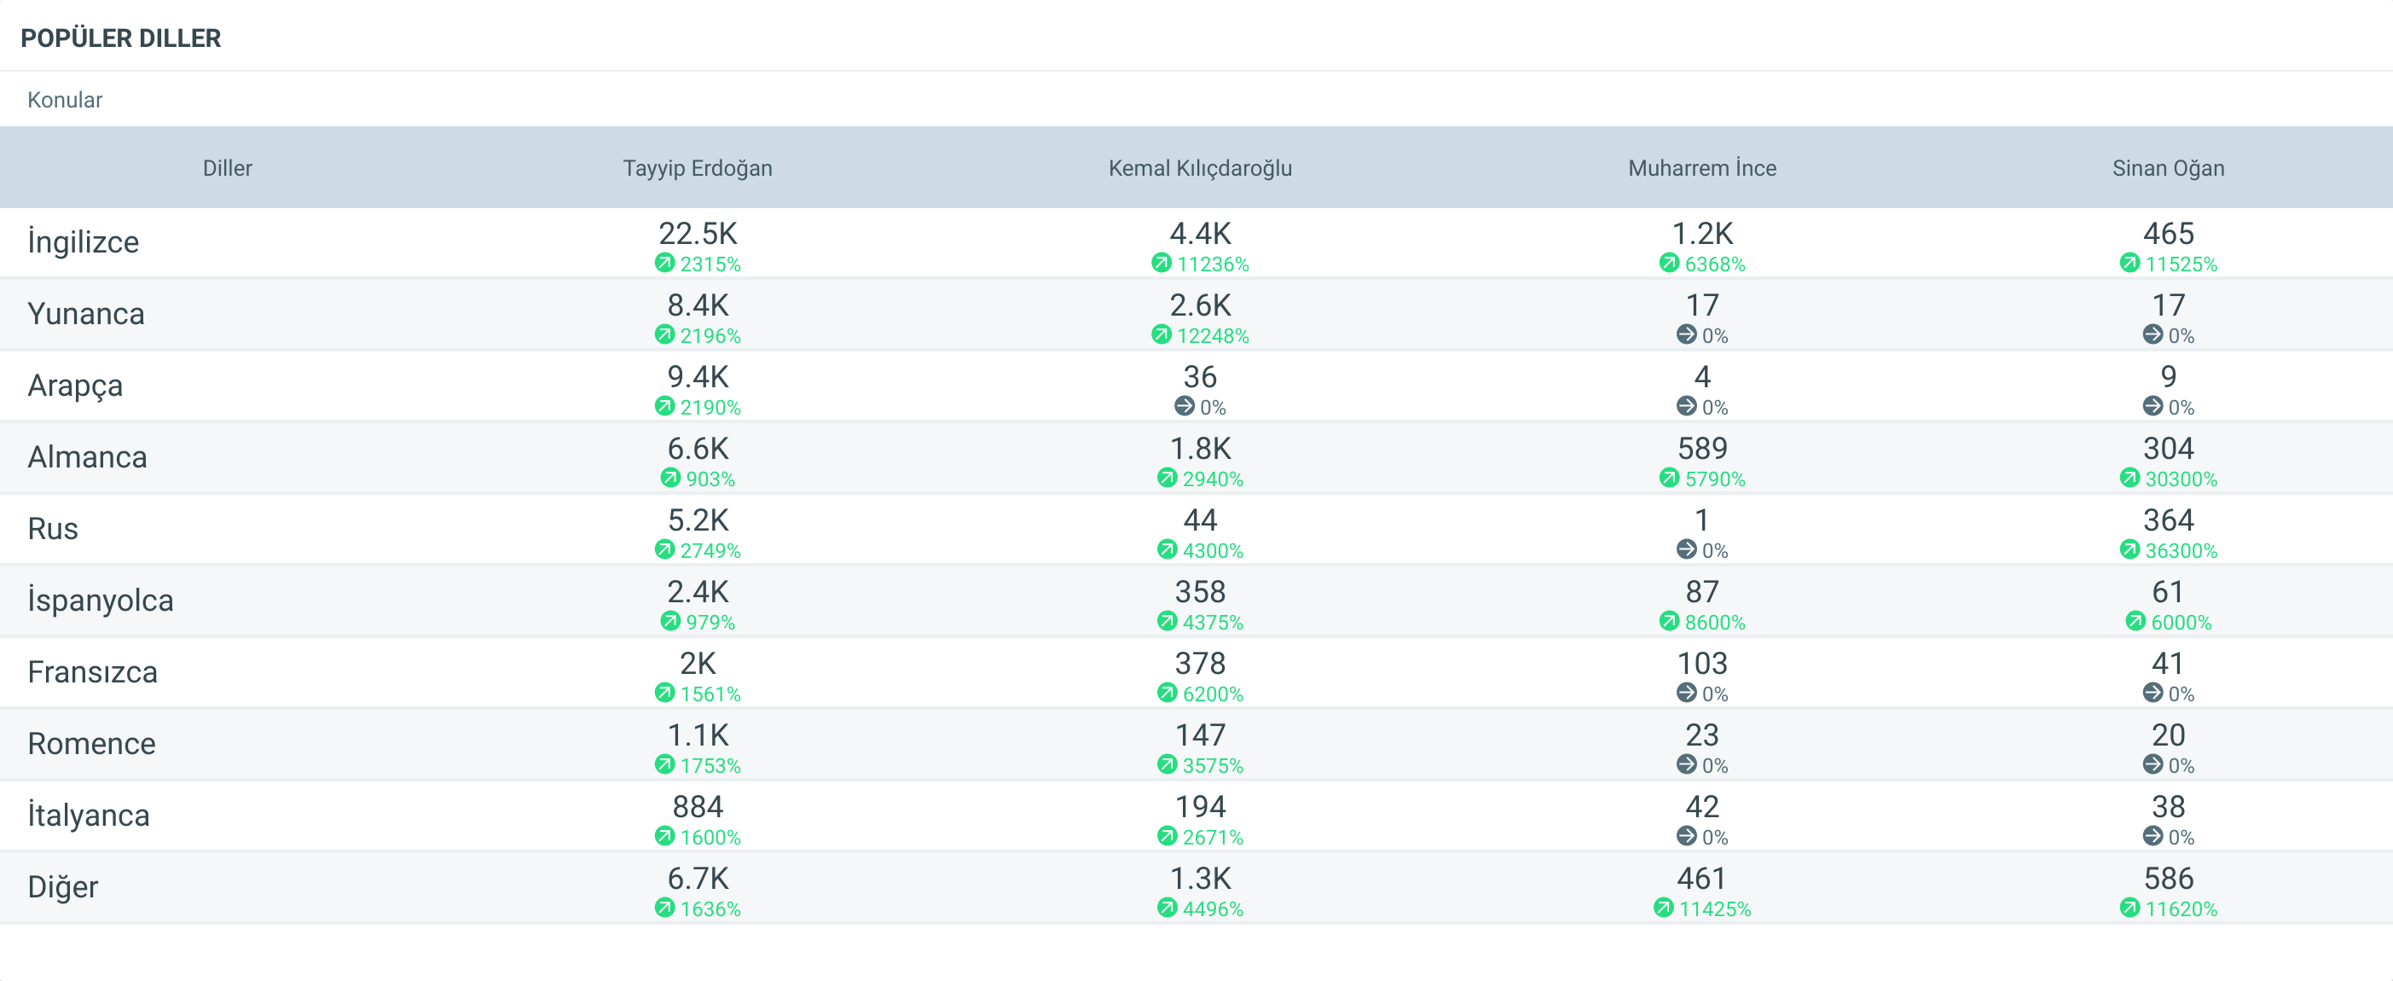Click the '586' value in the Diğer row
2393x981 pixels.
pyautogui.click(x=2168, y=878)
